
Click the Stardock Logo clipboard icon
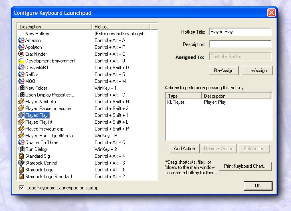21,169
